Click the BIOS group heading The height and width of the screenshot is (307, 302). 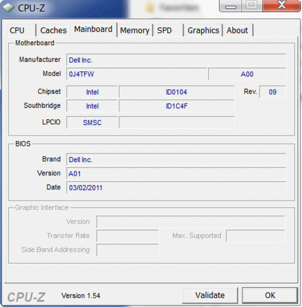23,144
